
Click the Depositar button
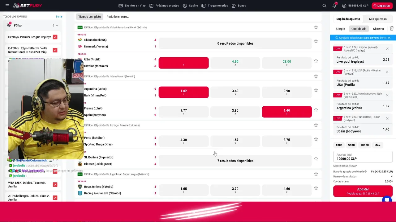(x=382, y=6)
